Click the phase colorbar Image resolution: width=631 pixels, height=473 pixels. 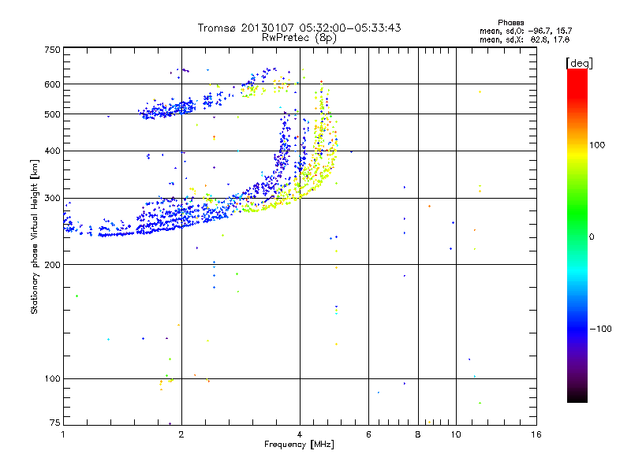(x=577, y=236)
